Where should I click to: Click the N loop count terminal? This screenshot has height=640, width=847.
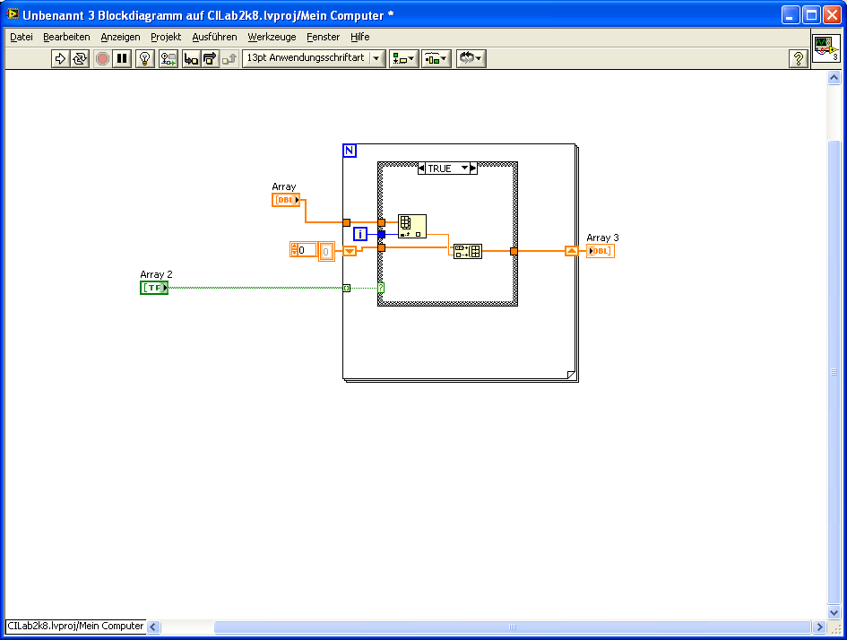[x=350, y=151]
